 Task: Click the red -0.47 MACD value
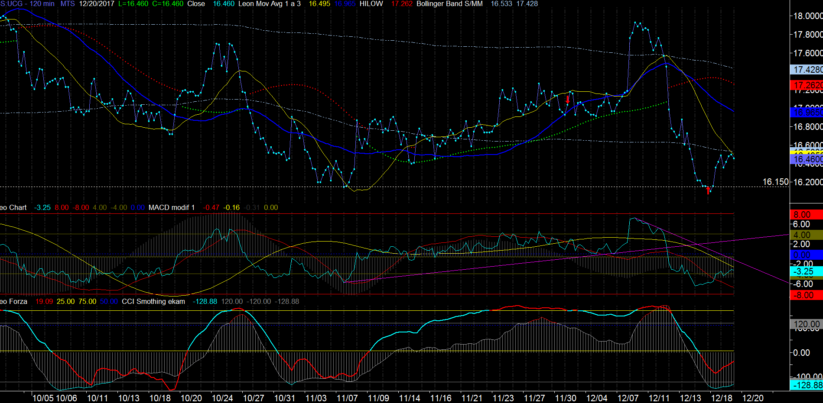pyautogui.click(x=211, y=208)
